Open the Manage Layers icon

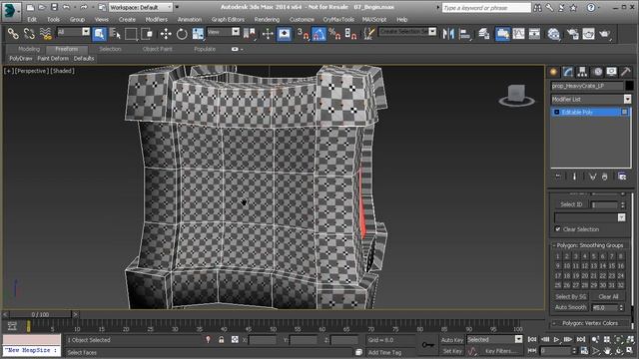[484, 34]
